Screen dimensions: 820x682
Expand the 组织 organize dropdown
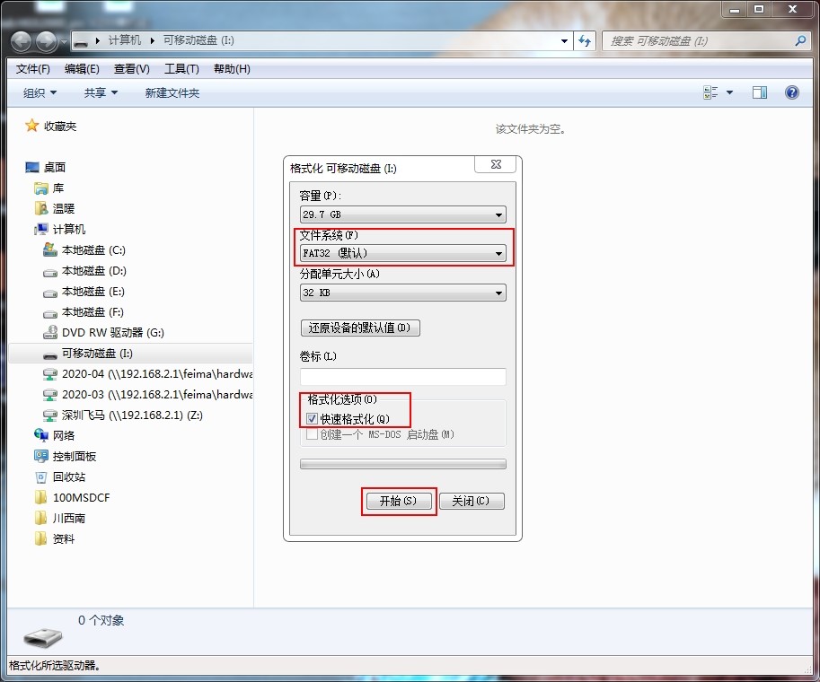tap(40, 93)
